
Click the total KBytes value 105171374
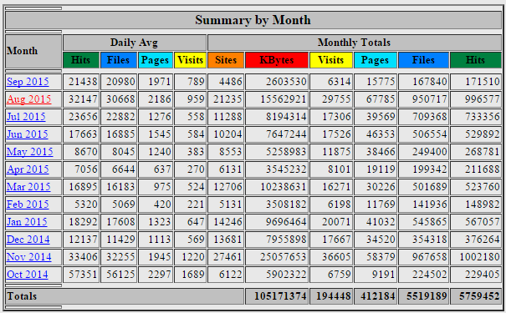(277, 296)
